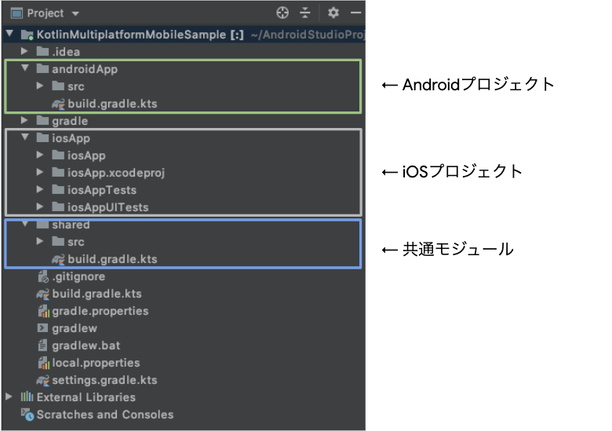Select the gradlew file name
The image size is (612, 431).
pos(75,329)
